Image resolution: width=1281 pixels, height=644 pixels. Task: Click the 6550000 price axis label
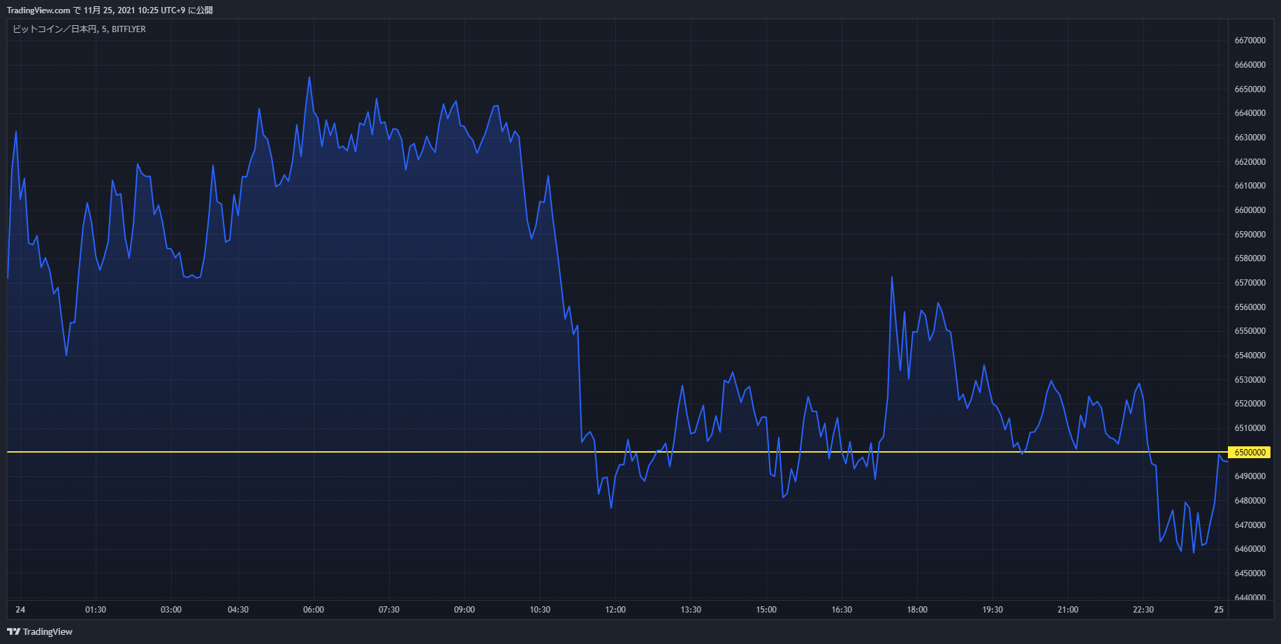coord(1250,331)
